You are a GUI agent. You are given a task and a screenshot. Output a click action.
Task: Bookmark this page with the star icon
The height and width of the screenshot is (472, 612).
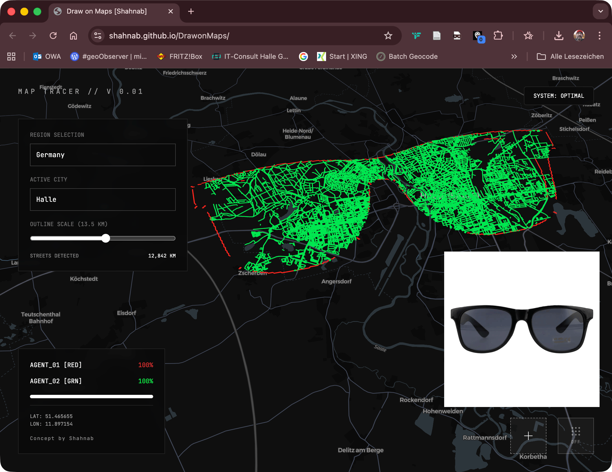click(x=388, y=36)
